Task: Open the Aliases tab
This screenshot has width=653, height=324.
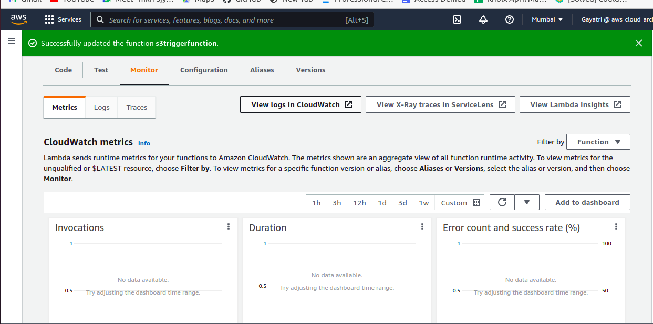Action: point(262,70)
